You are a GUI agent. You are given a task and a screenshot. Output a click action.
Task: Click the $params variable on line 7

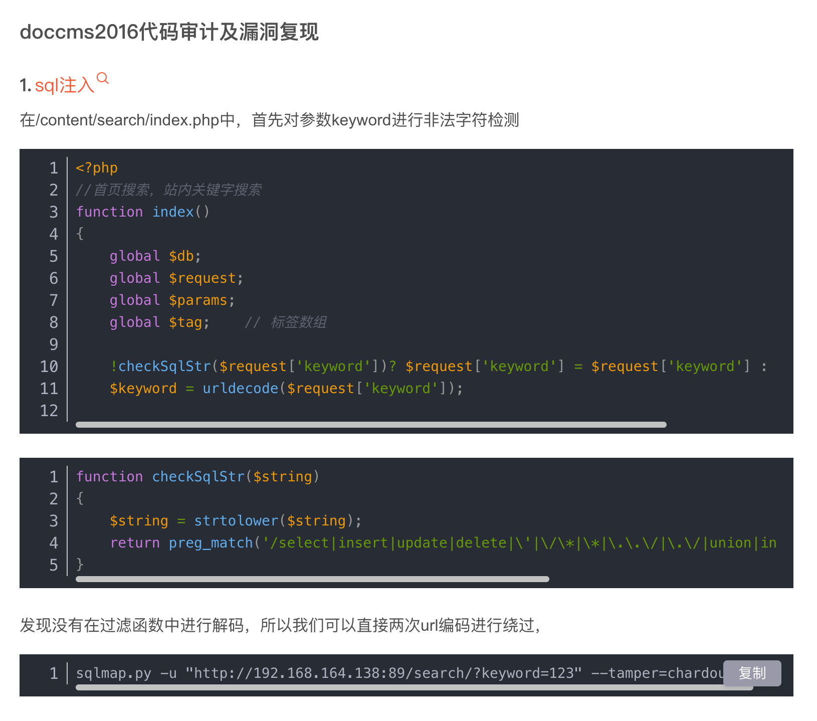[x=198, y=300]
